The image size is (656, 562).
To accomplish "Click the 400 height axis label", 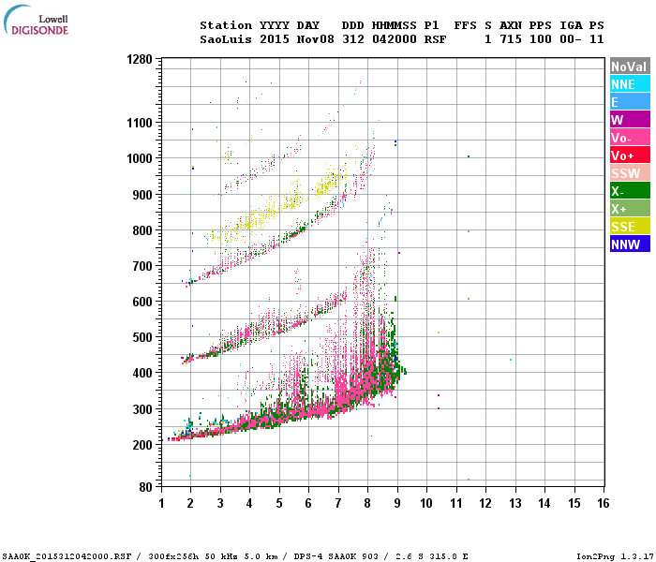I will click(142, 373).
